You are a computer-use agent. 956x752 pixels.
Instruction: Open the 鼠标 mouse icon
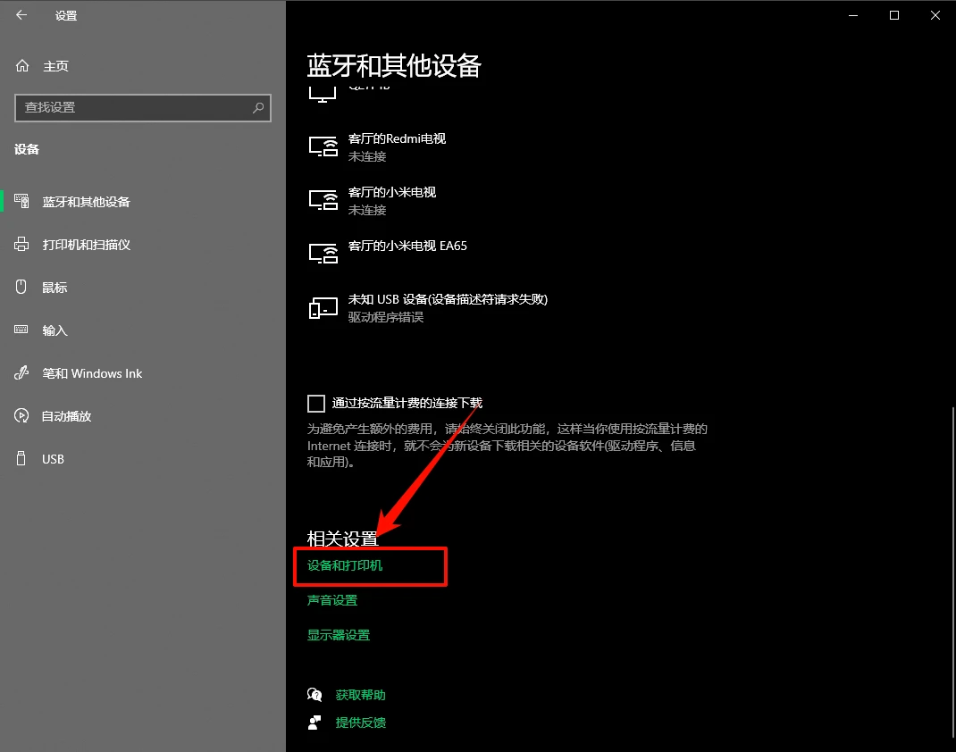(21, 287)
